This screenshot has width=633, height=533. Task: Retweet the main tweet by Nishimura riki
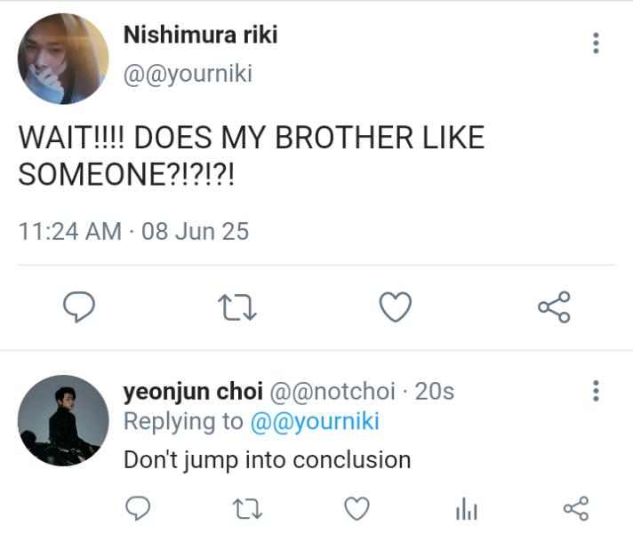(x=237, y=307)
